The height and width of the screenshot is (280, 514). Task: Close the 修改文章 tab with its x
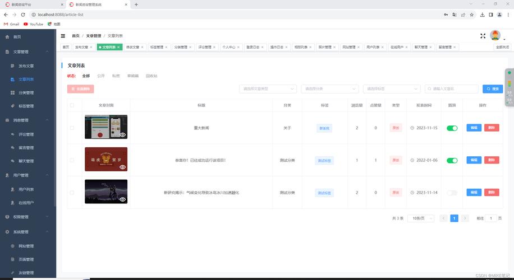coord(143,47)
